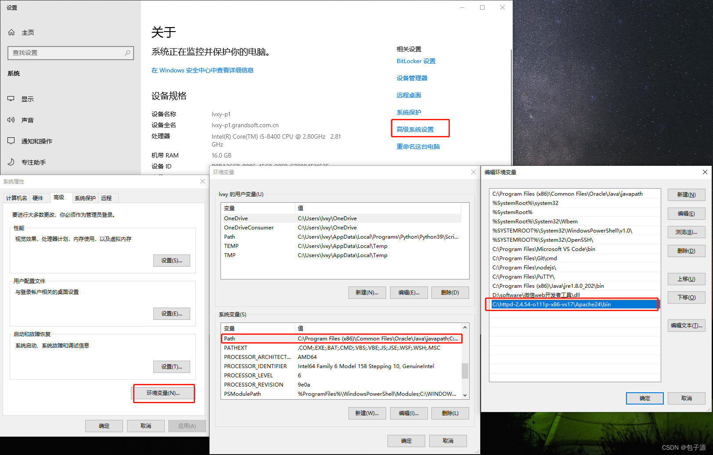The height and width of the screenshot is (455, 713).
Task: Click the 系统 section icon in sidebar
Action: [x=14, y=73]
